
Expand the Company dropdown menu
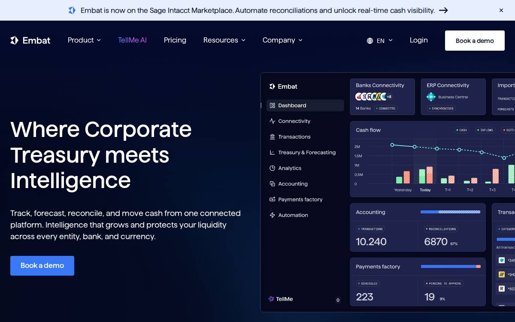(x=282, y=40)
